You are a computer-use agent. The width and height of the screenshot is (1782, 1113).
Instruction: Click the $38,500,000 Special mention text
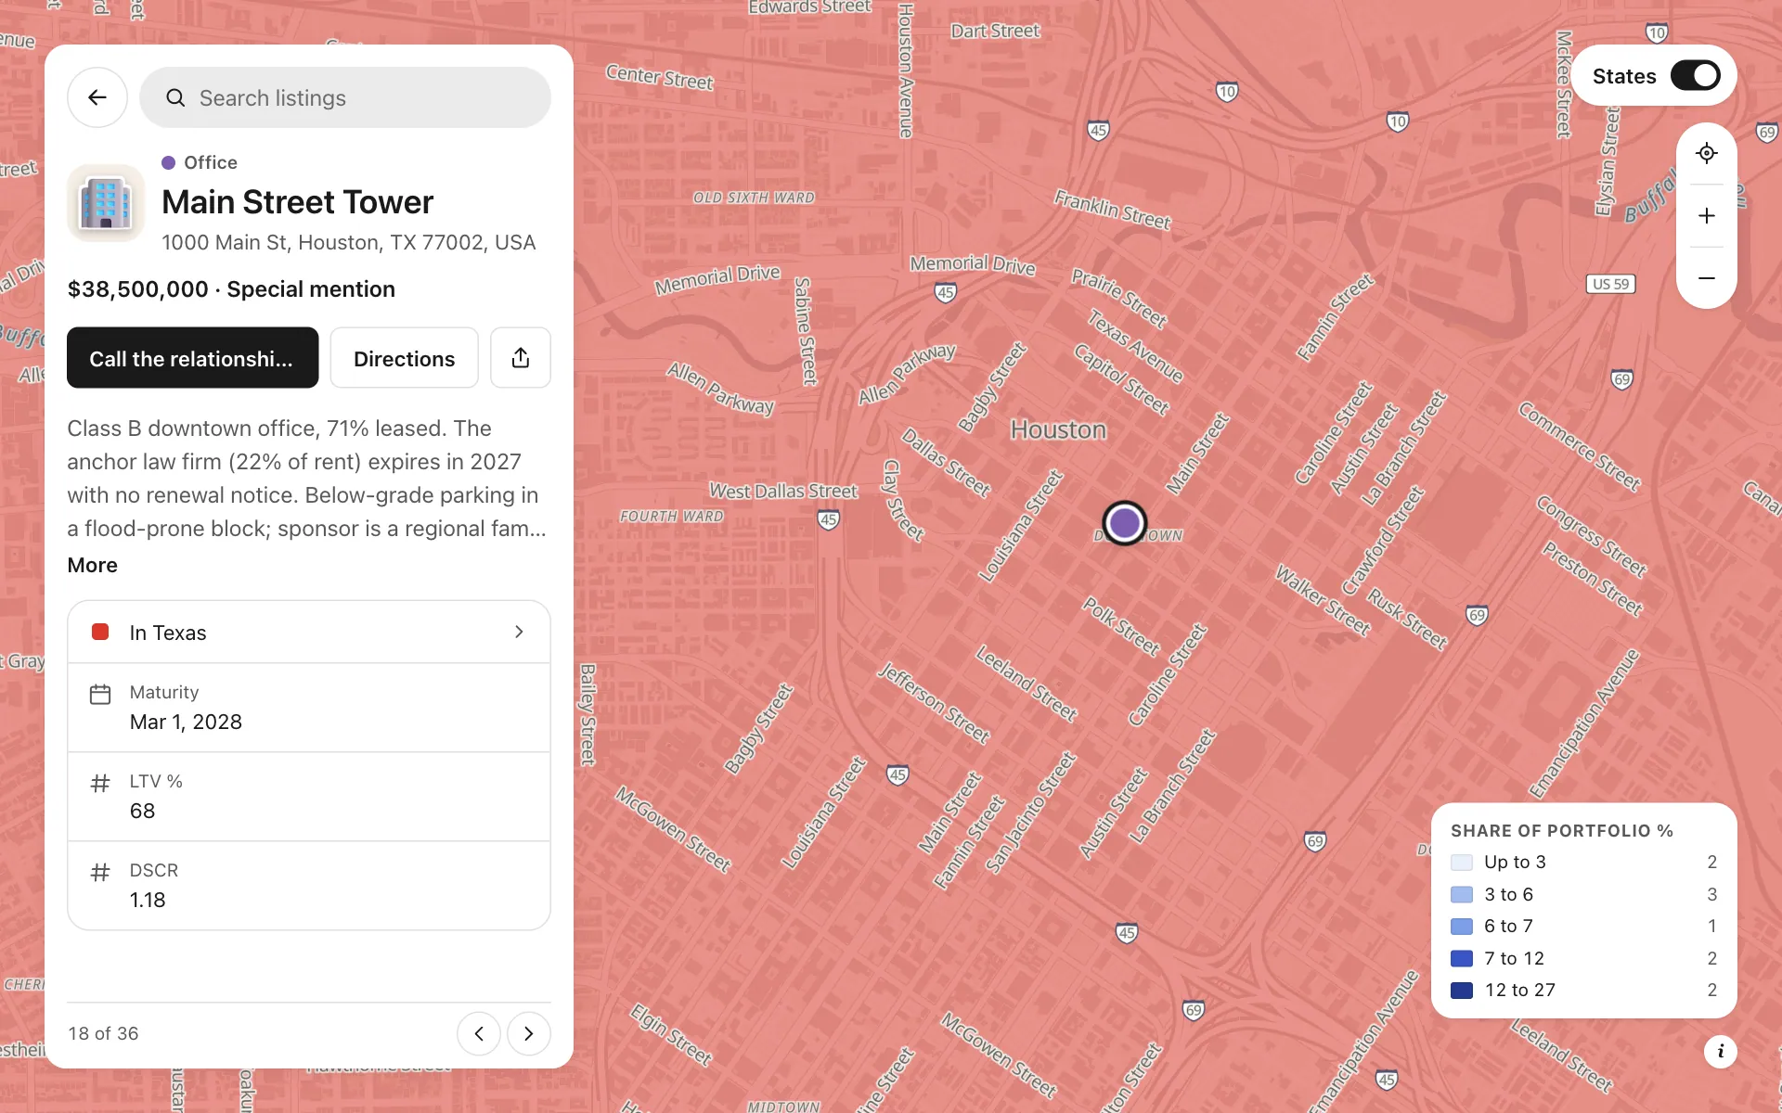(231, 289)
